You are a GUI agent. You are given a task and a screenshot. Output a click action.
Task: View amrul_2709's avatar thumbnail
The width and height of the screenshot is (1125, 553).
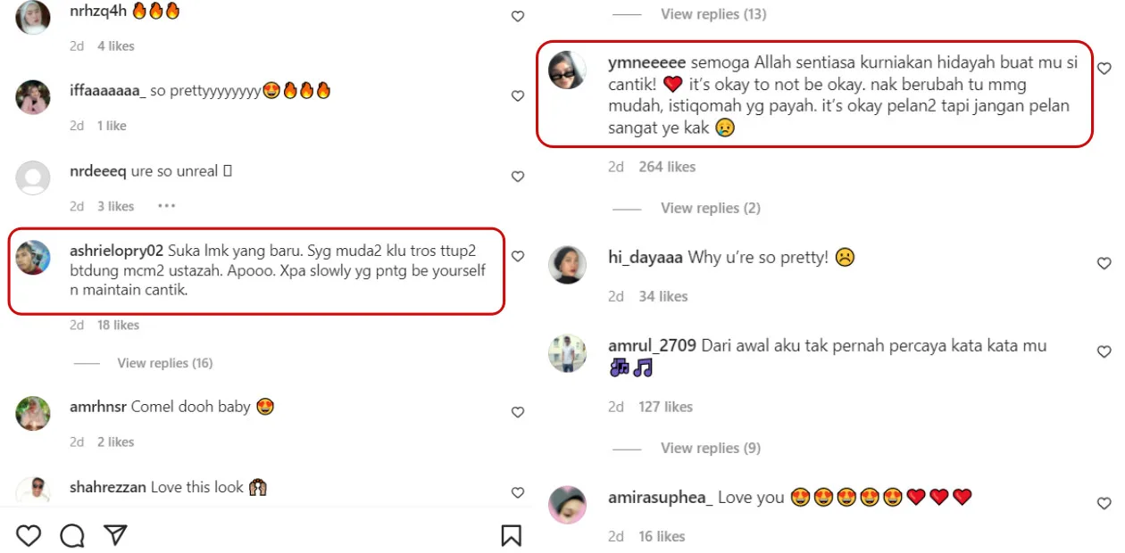(x=567, y=353)
